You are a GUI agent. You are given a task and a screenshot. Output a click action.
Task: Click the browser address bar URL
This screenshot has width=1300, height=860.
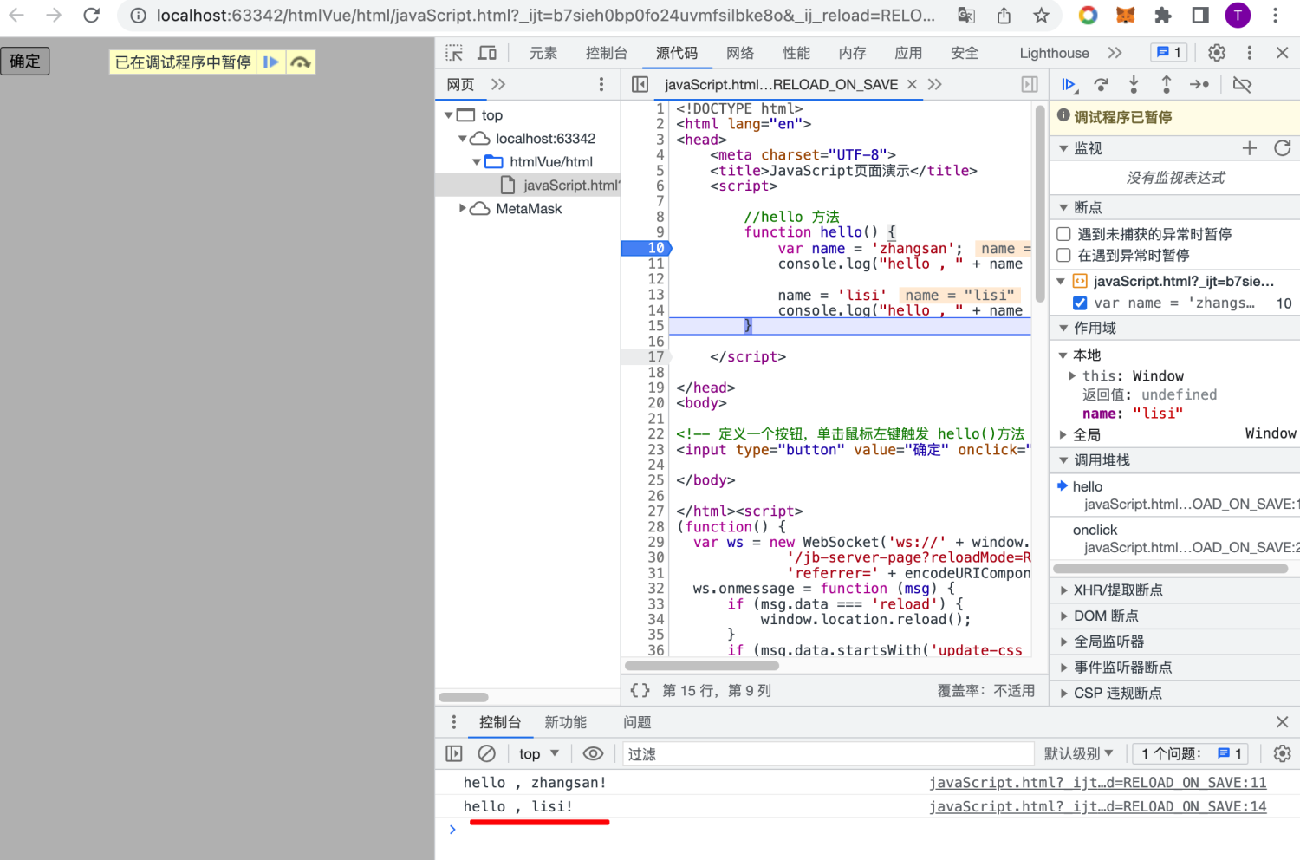(x=545, y=15)
